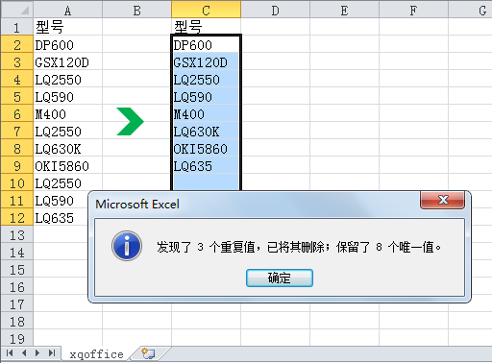This screenshot has width=492, height=363.
Task: Click cell C7 containing LQ630K
Action: (x=206, y=131)
